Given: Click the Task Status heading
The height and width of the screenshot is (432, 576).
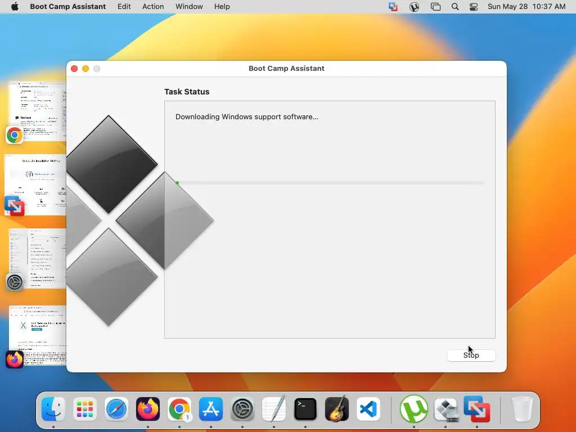Looking at the screenshot, I should click(187, 92).
